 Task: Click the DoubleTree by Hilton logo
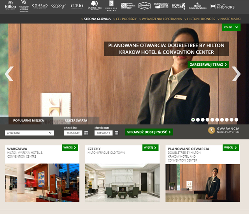[x=95, y=6]
